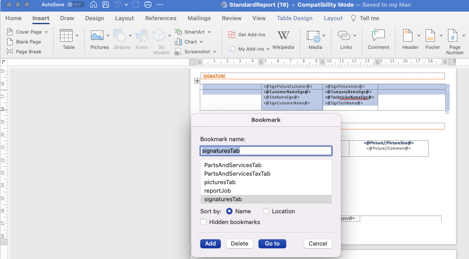
Task: Click the 3D Models icon
Action: [x=159, y=35]
